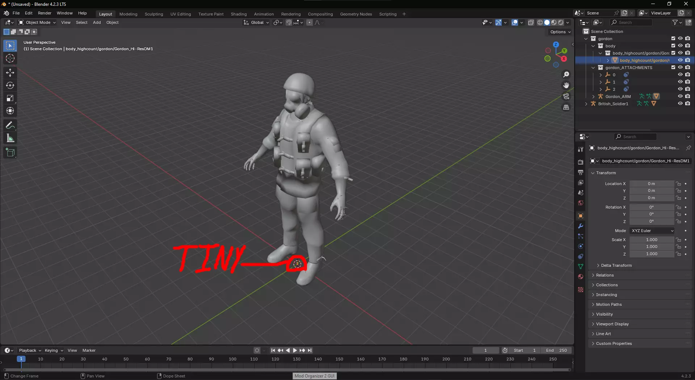
Task: Play the animation forward
Action: coord(295,350)
